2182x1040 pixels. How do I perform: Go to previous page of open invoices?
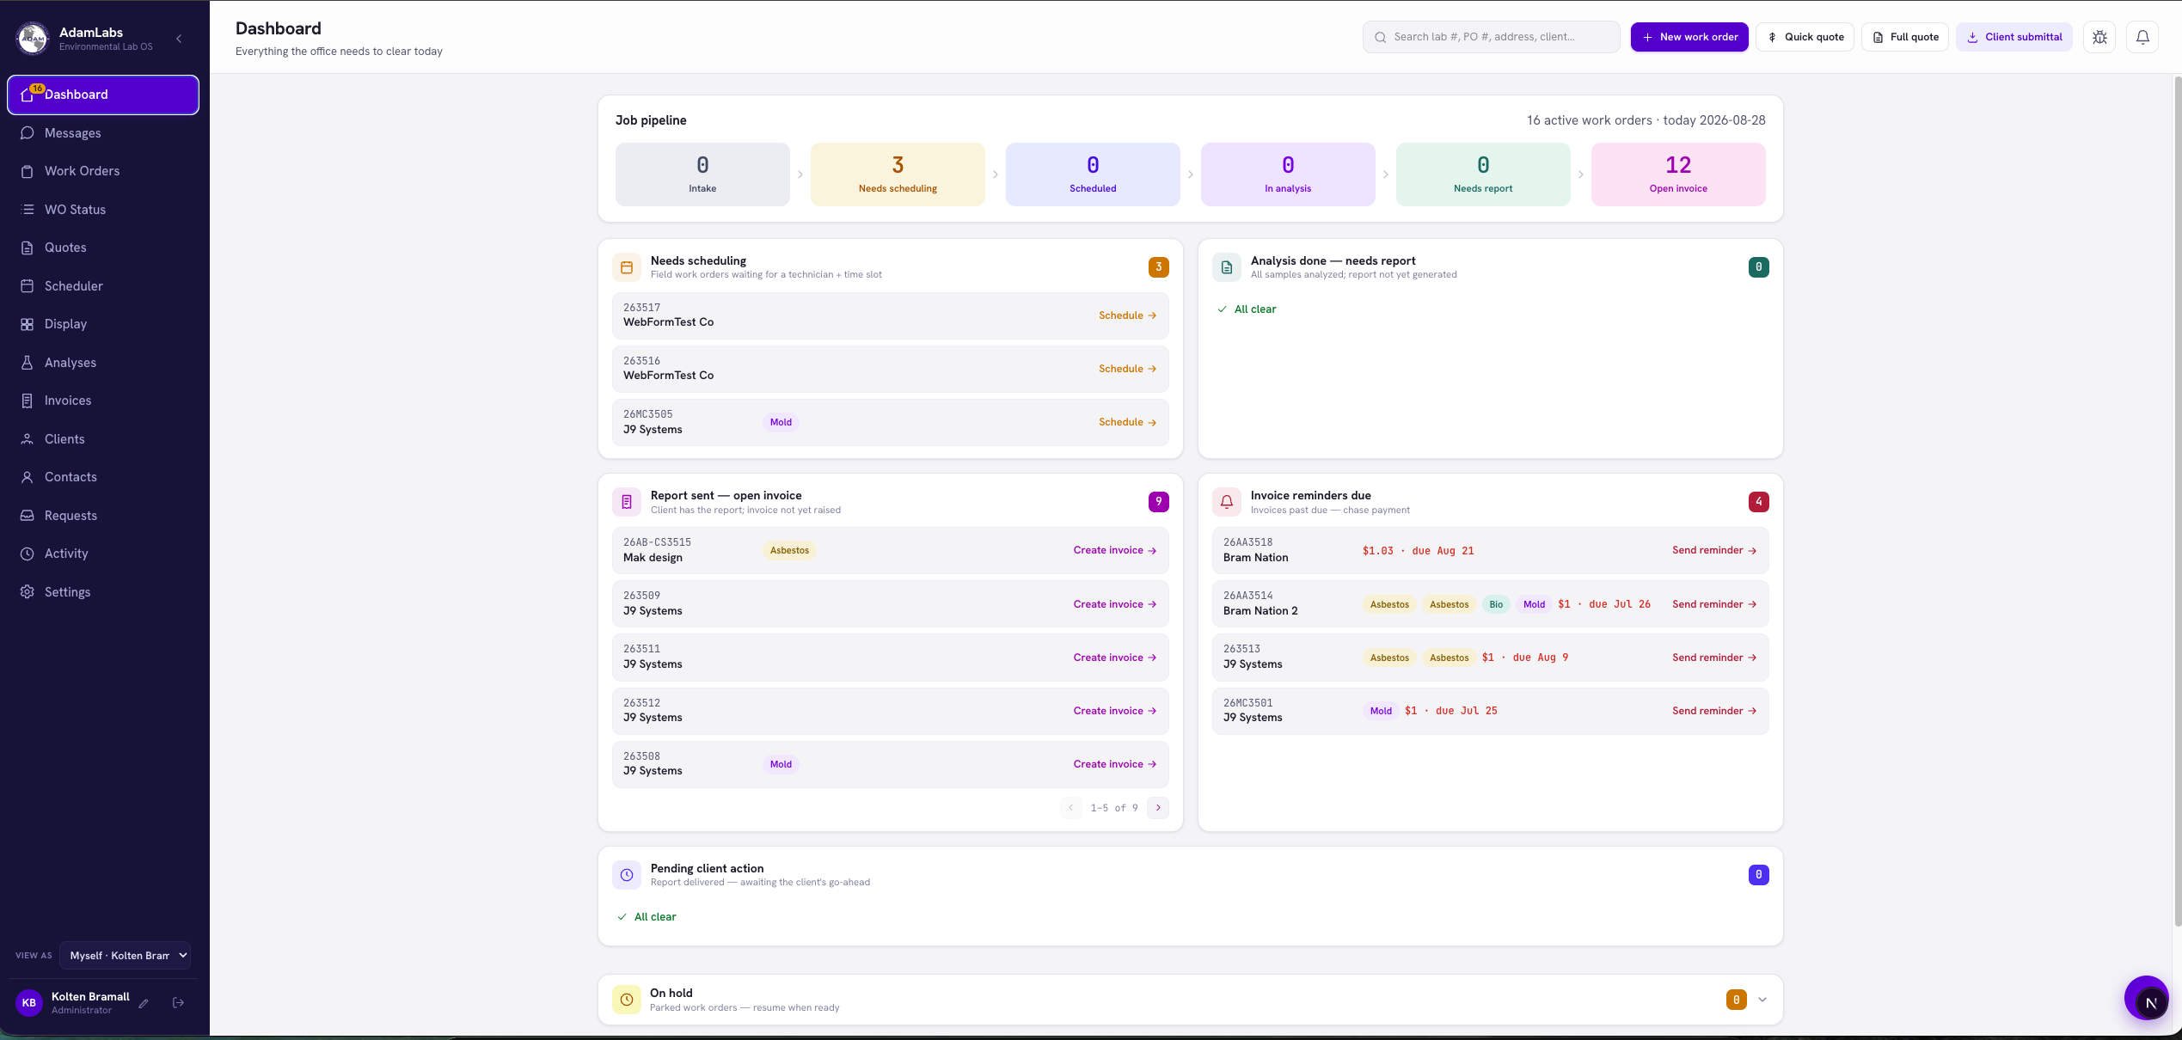[x=1070, y=808]
